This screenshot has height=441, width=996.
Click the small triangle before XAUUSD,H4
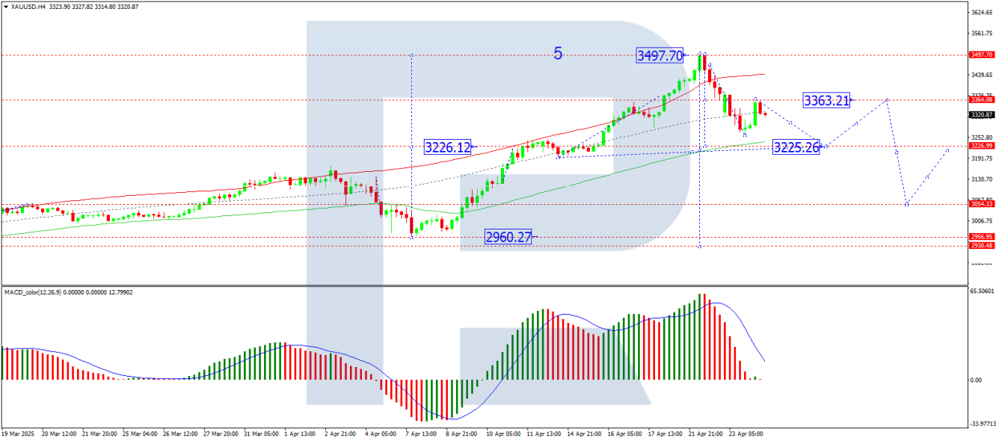coord(4,7)
